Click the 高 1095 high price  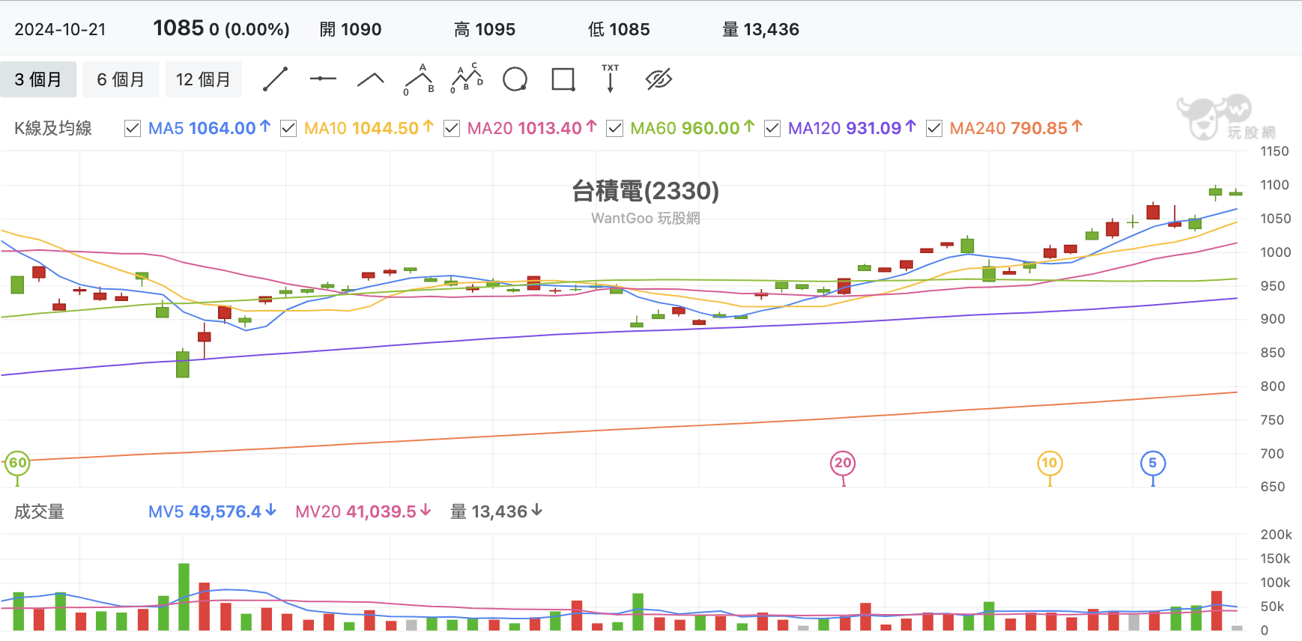(485, 29)
